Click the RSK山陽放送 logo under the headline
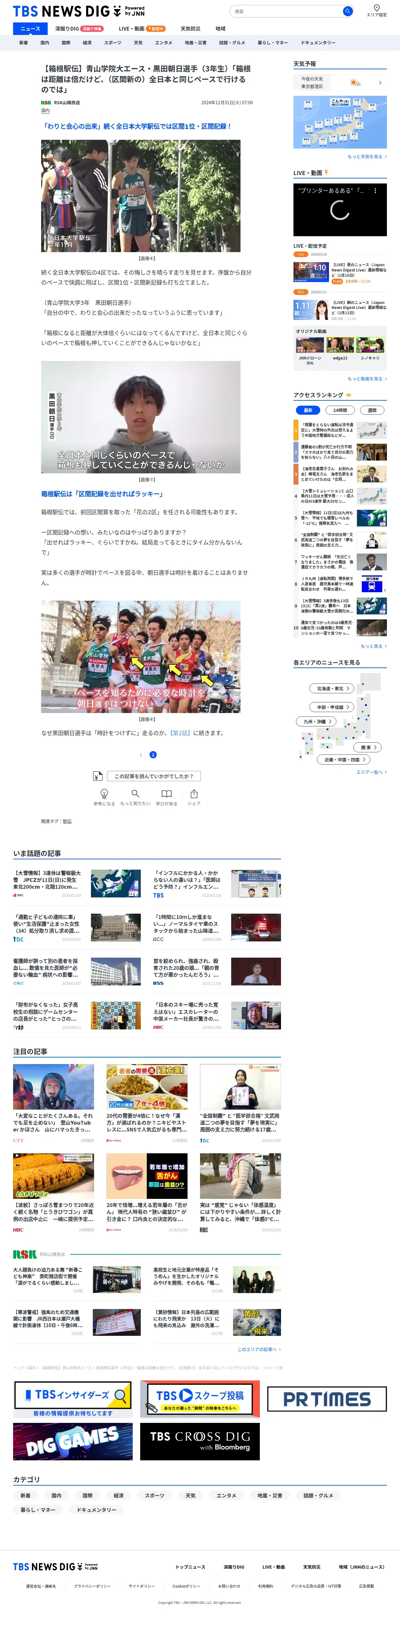This screenshot has width=400, height=1646. tap(46, 102)
